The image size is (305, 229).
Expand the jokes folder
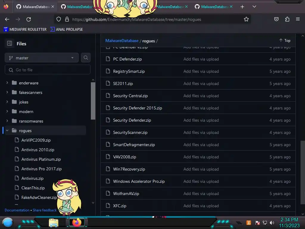click(x=7, y=102)
